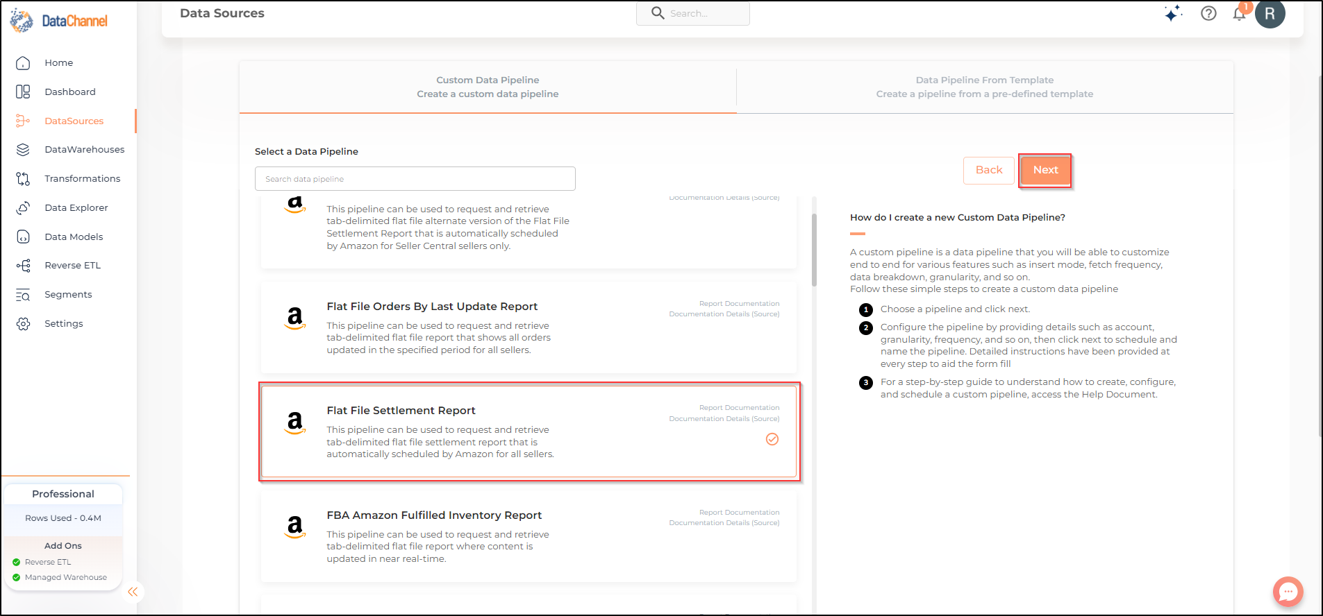Select the Flat File Orders By Last Update Report title
Image resolution: width=1323 pixels, height=616 pixels.
point(432,307)
